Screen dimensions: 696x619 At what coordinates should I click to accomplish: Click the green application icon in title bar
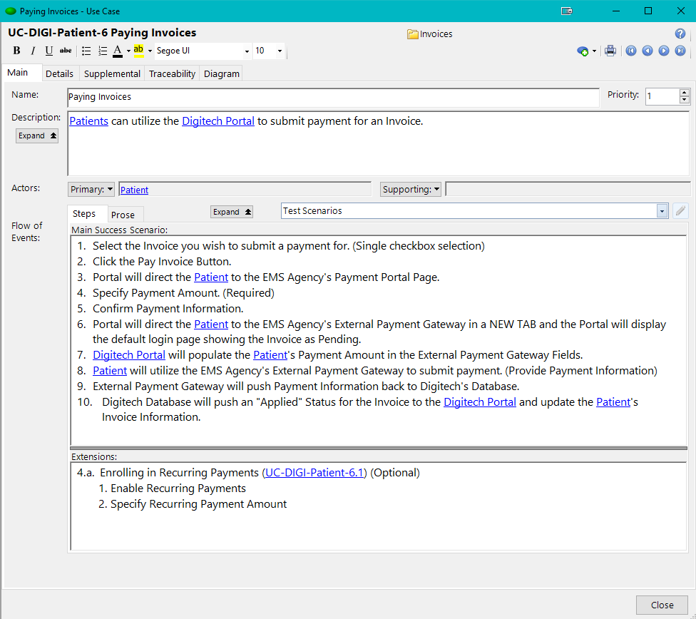[x=11, y=11]
